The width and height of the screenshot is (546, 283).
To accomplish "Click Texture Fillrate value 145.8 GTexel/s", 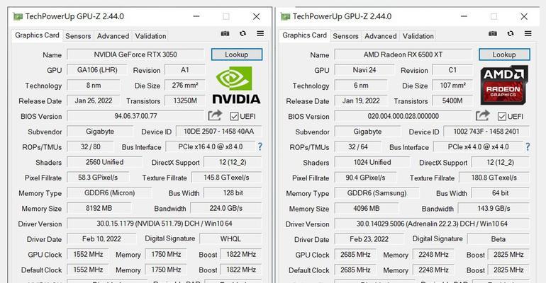I will [226, 178].
